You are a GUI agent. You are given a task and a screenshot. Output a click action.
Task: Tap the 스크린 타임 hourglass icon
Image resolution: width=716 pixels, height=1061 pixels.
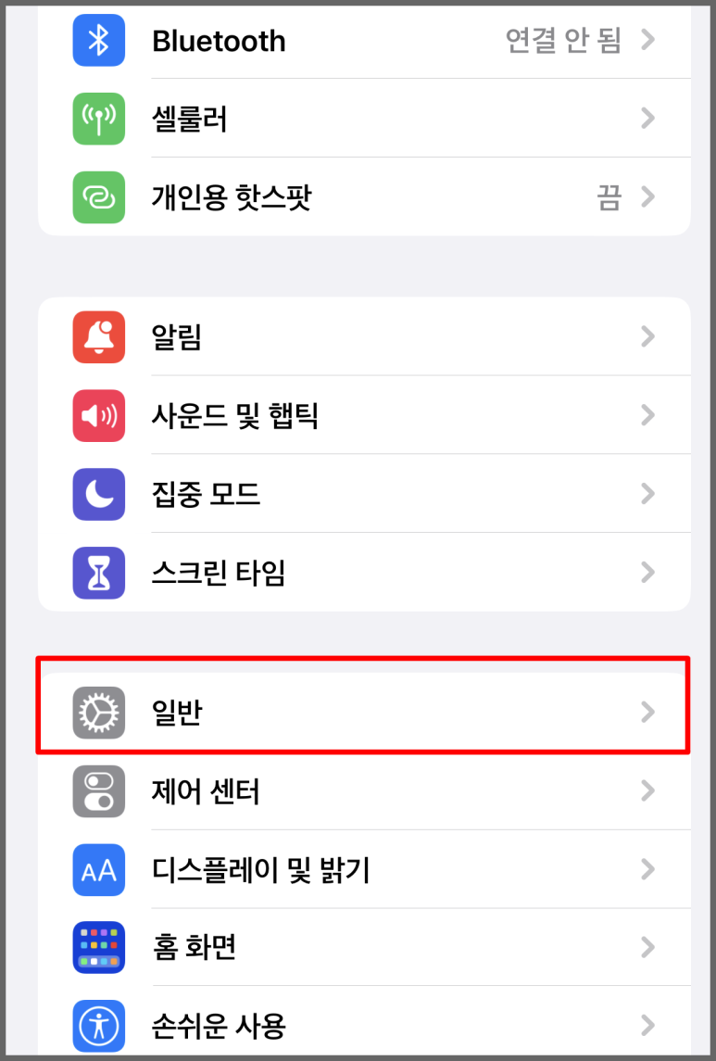tap(99, 573)
